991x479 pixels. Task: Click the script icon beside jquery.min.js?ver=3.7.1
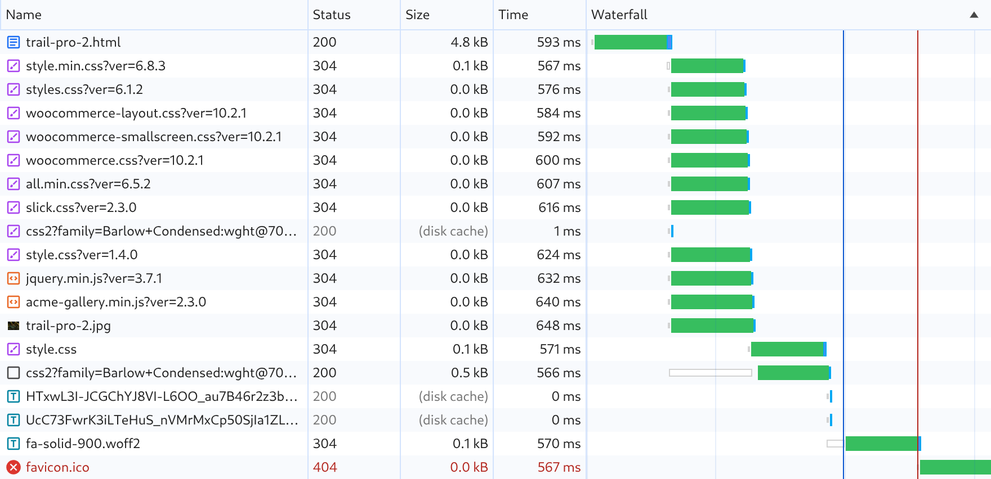pos(14,278)
